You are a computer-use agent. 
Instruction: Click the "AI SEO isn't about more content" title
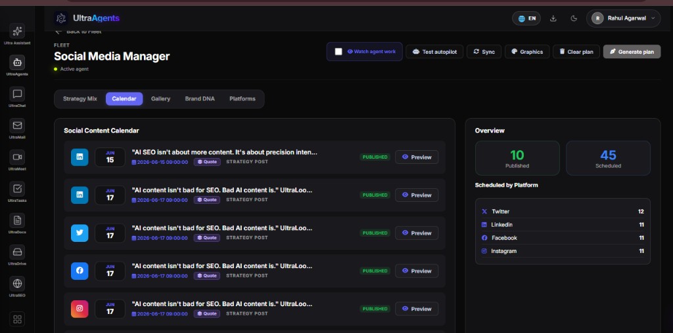[x=225, y=152]
